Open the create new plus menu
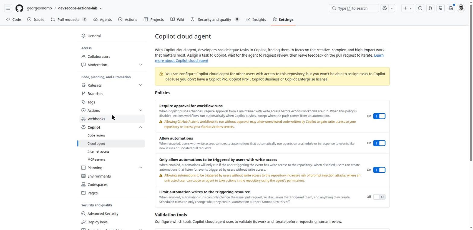The height and width of the screenshot is (230, 473). (x=408, y=8)
